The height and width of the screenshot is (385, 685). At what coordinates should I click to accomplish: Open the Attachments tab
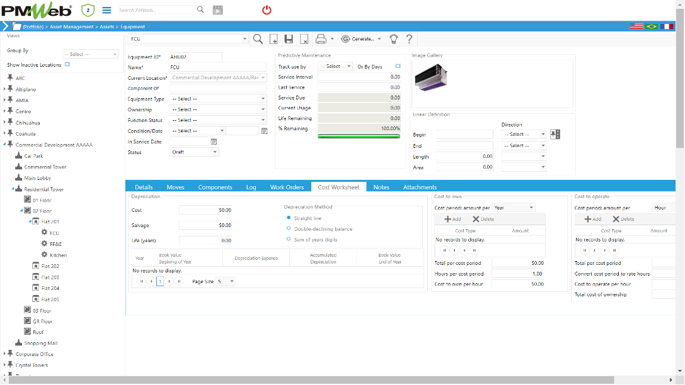[420, 187]
